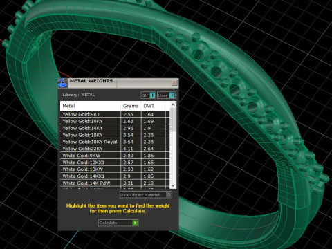332x249 pixels.
Task: Click the 2,13 DWT value
Action: 148,183
